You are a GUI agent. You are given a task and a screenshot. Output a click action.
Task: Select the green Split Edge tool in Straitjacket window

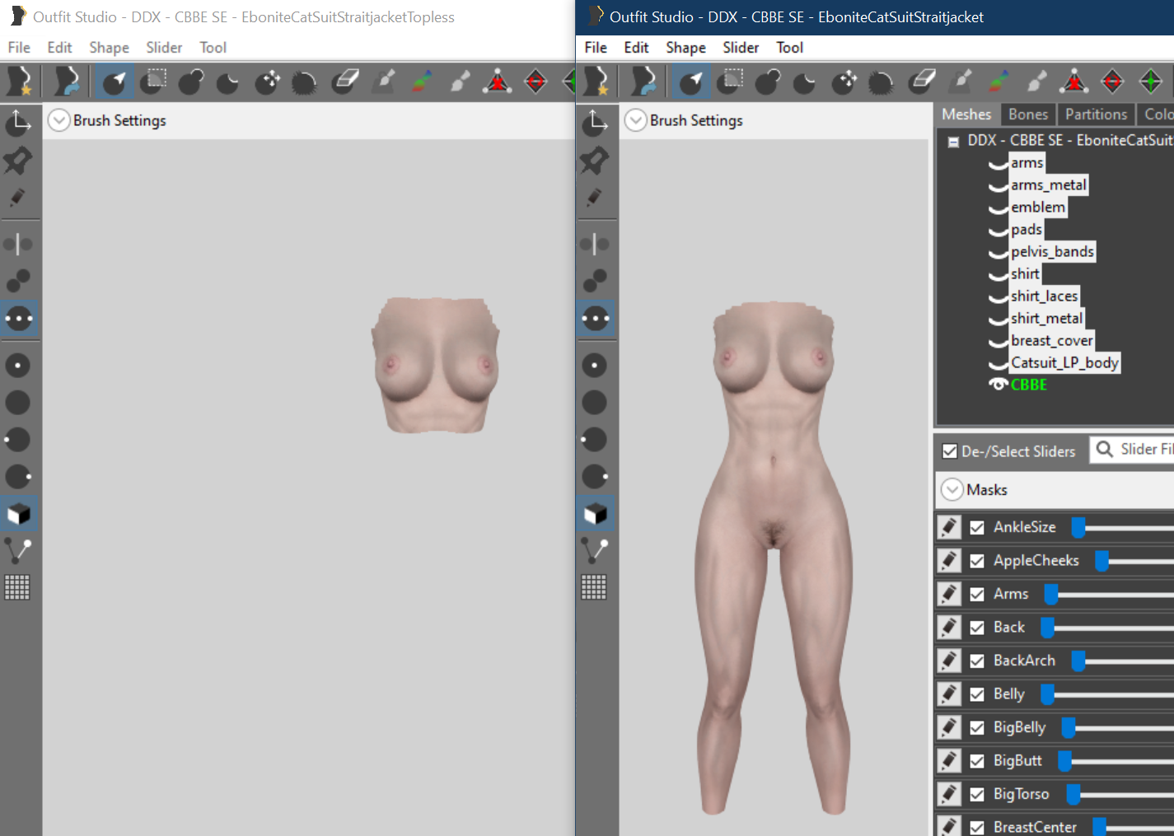click(x=1151, y=82)
